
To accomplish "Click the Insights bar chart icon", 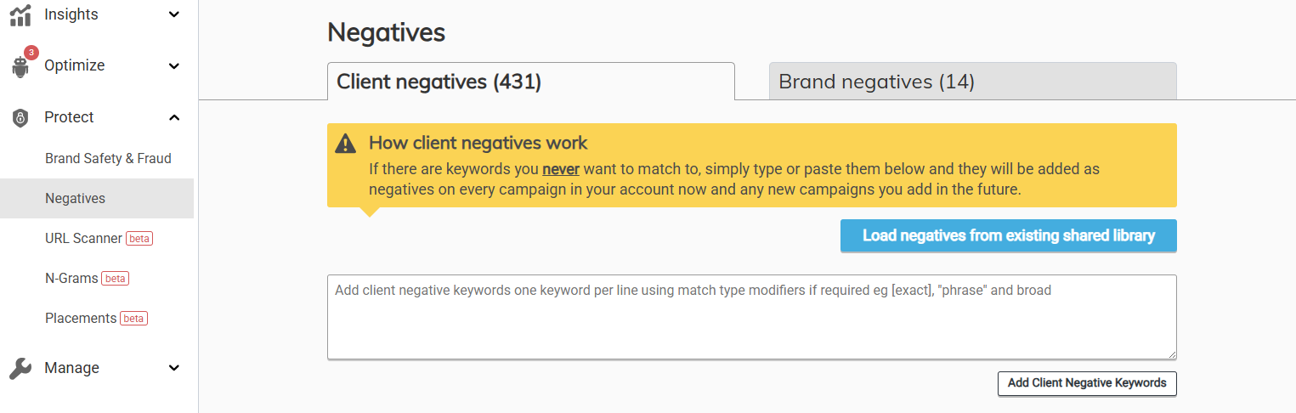I will click(x=20, y=14).
